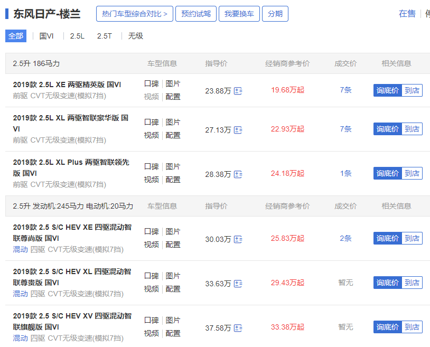
Task: View dealer price 29.43万起
Action: tap(288, 283)
